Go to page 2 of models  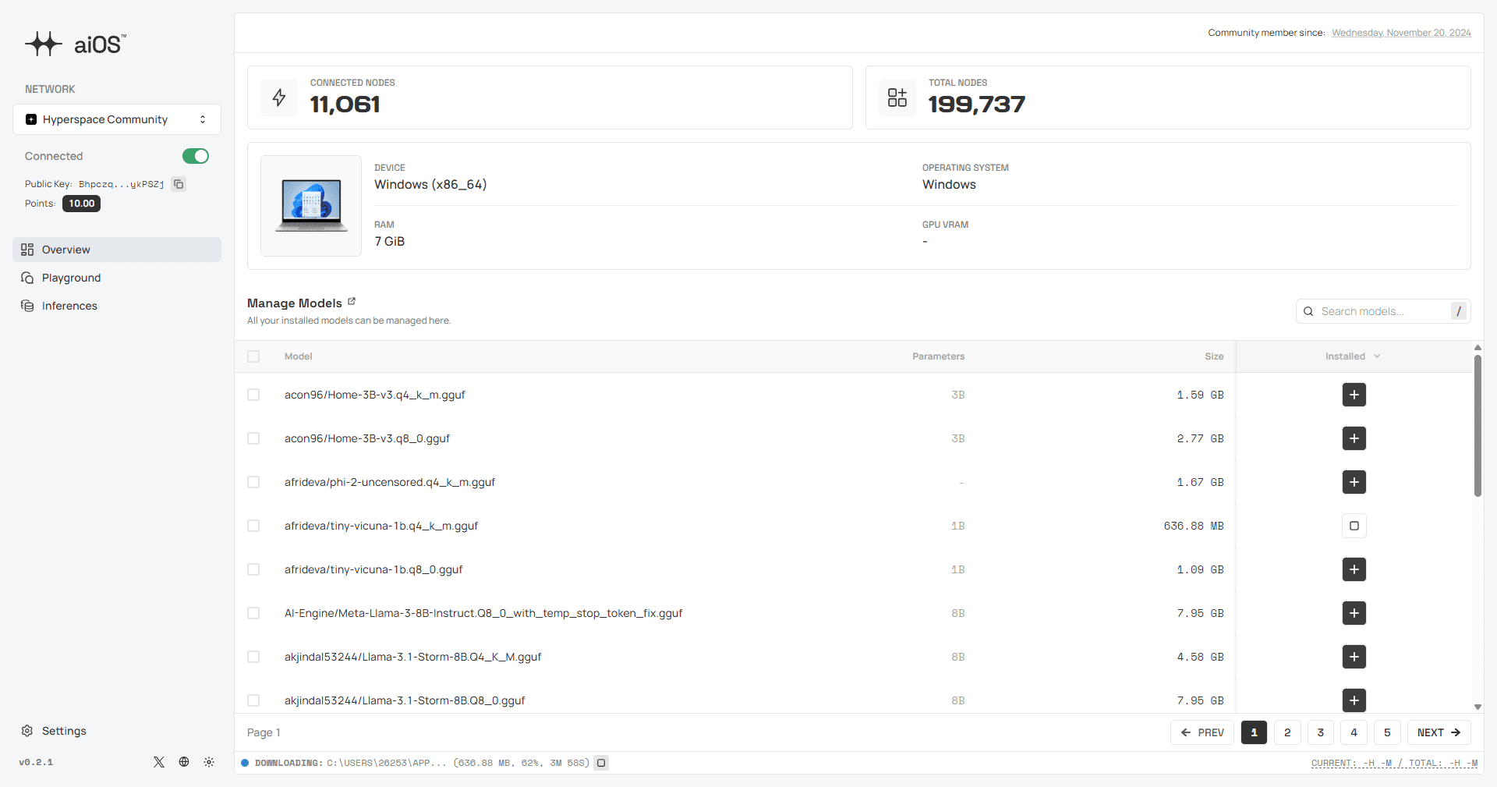tap(1287, 732)
